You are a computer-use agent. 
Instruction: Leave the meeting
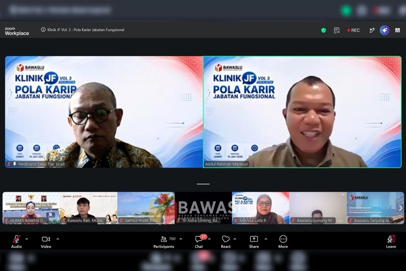pyautogui.click(x=391, y=241)
